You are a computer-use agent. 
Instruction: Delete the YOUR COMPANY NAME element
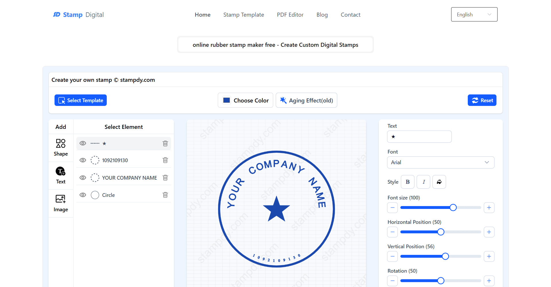click(165, 178)
